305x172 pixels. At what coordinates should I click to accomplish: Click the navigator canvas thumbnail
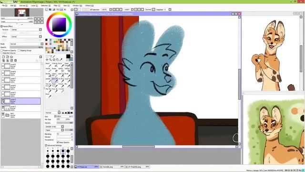point(22,12)
